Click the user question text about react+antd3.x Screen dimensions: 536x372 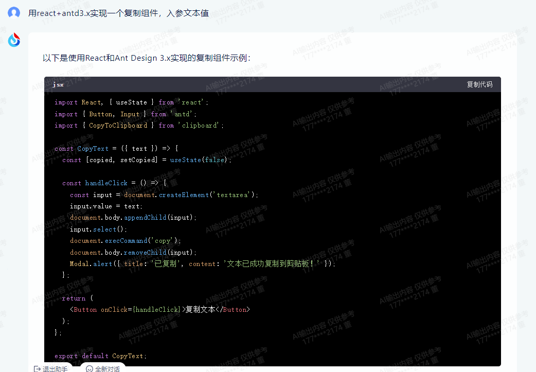pos(118,13)
